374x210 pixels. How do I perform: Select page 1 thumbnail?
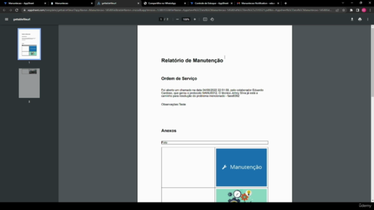tap(29, 44)
